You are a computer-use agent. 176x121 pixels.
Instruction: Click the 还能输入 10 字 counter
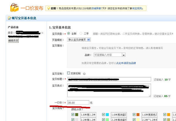click(x=162, y=79)
